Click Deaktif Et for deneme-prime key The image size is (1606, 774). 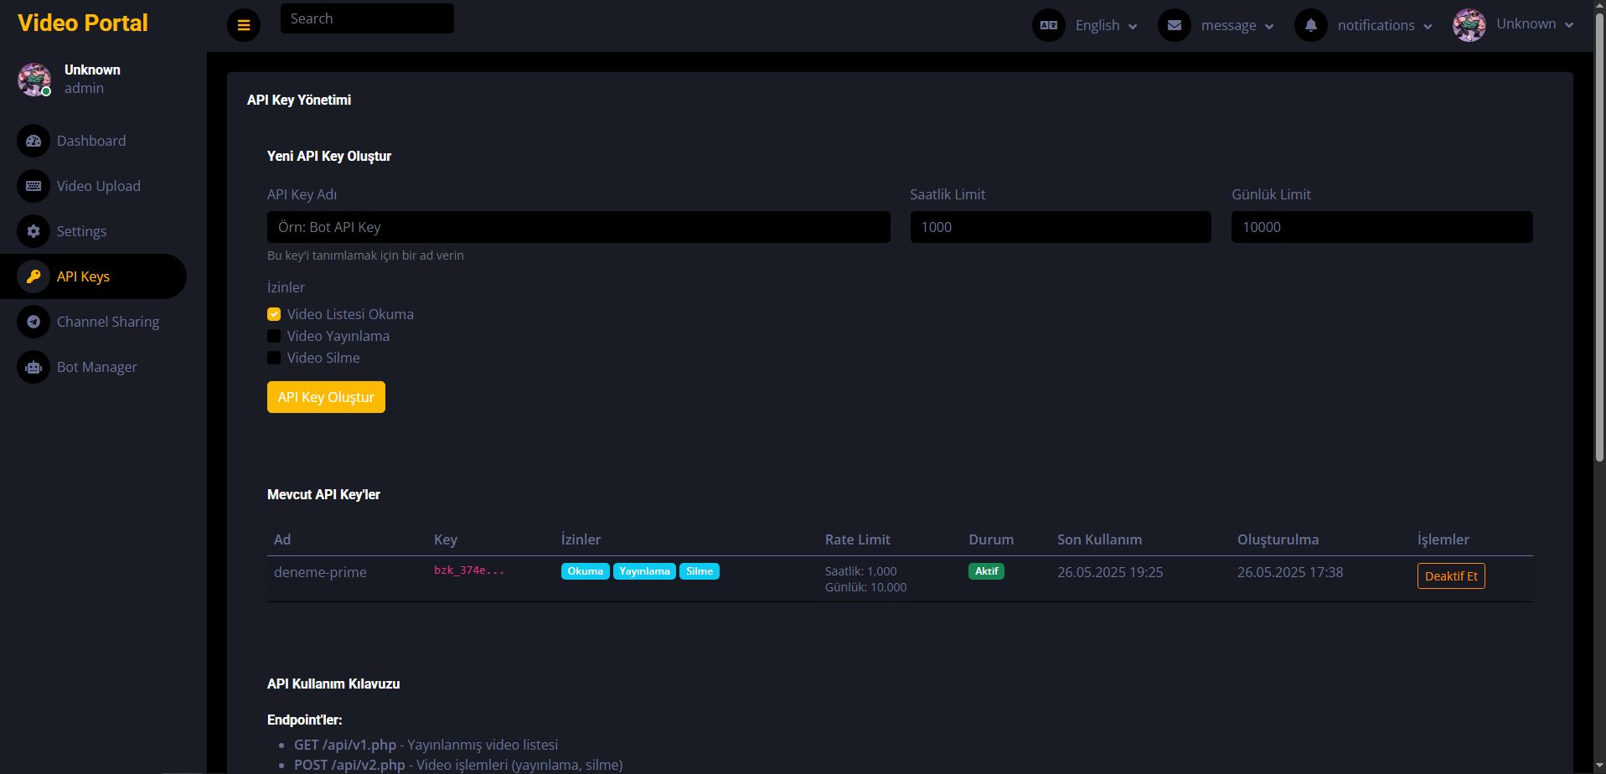(x=1450, y=576)
